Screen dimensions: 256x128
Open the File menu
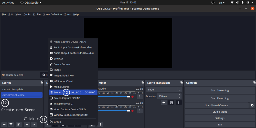[4, 14]
